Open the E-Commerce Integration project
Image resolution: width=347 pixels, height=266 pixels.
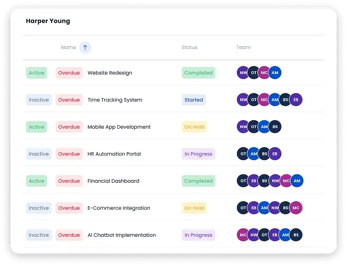[119, 208]
